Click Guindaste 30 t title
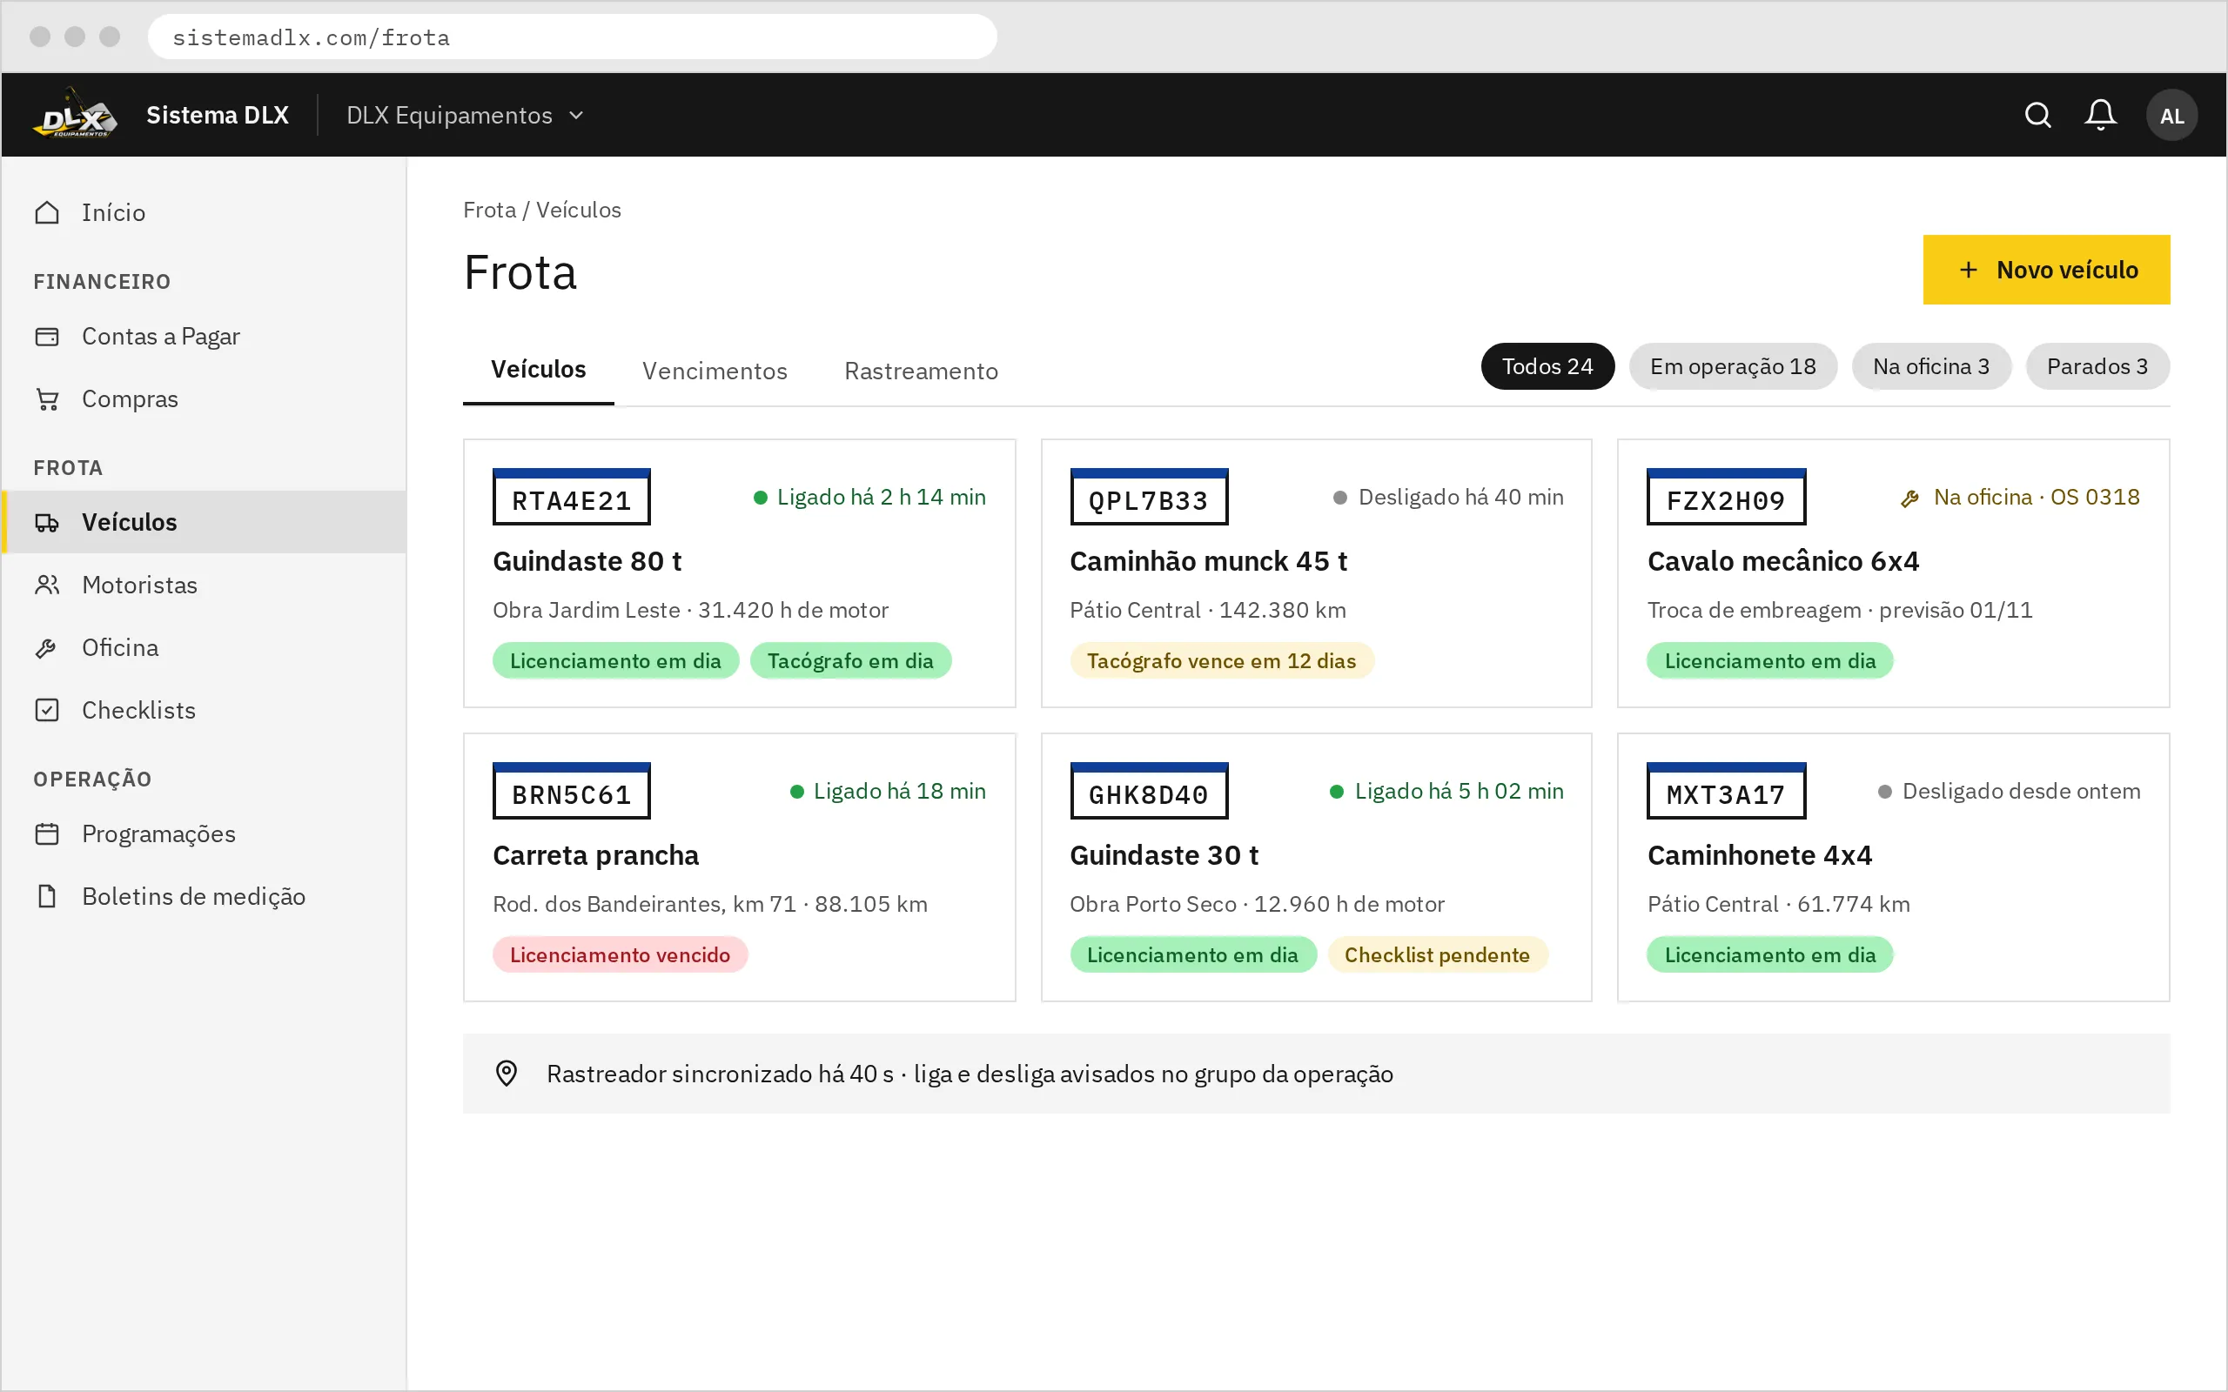Viewport: 2228px width, 1392px height. click(1164, 855)
